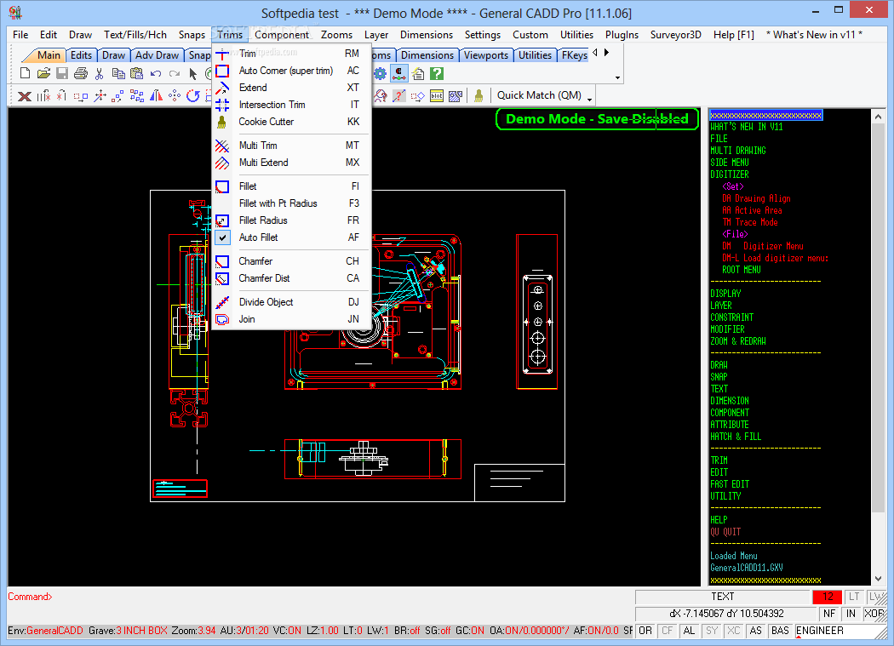Screen dimensions: 894x646
Task: Click the red layer 12 color box
Action: coord(828,597)
